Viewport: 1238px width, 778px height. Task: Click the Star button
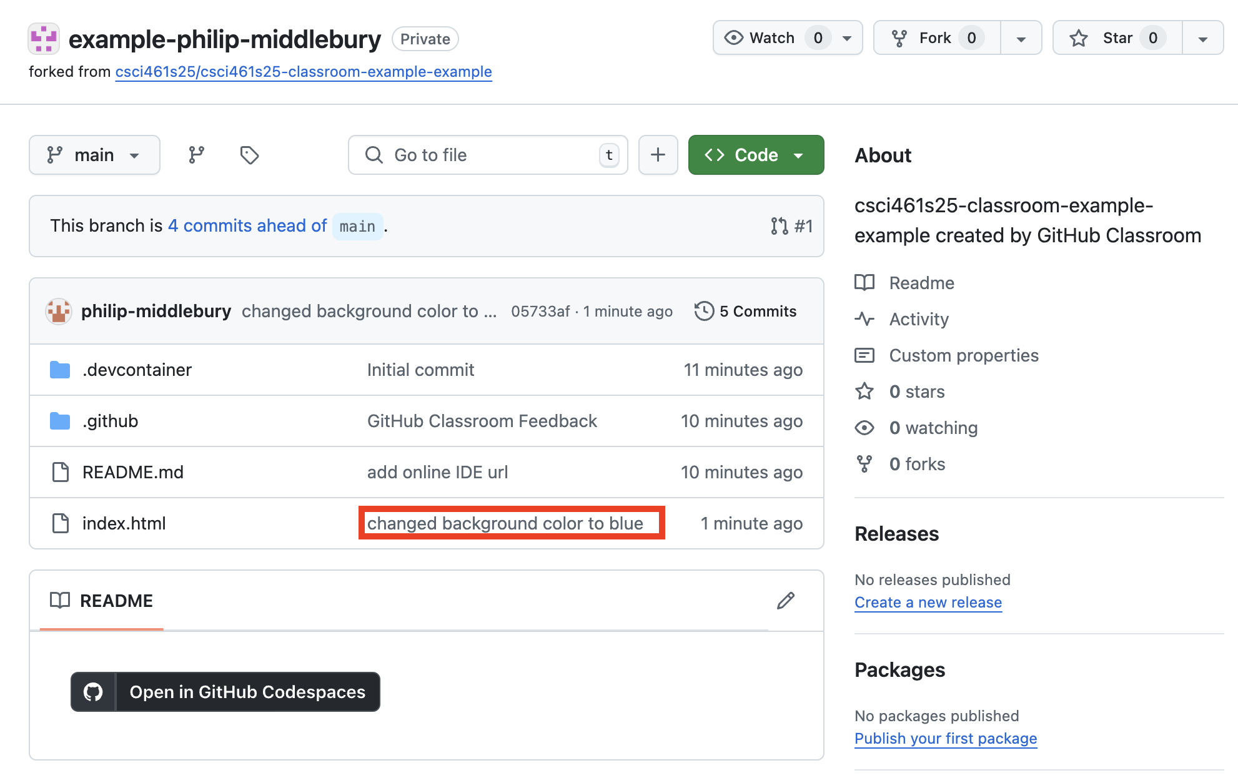(1117, 38)
